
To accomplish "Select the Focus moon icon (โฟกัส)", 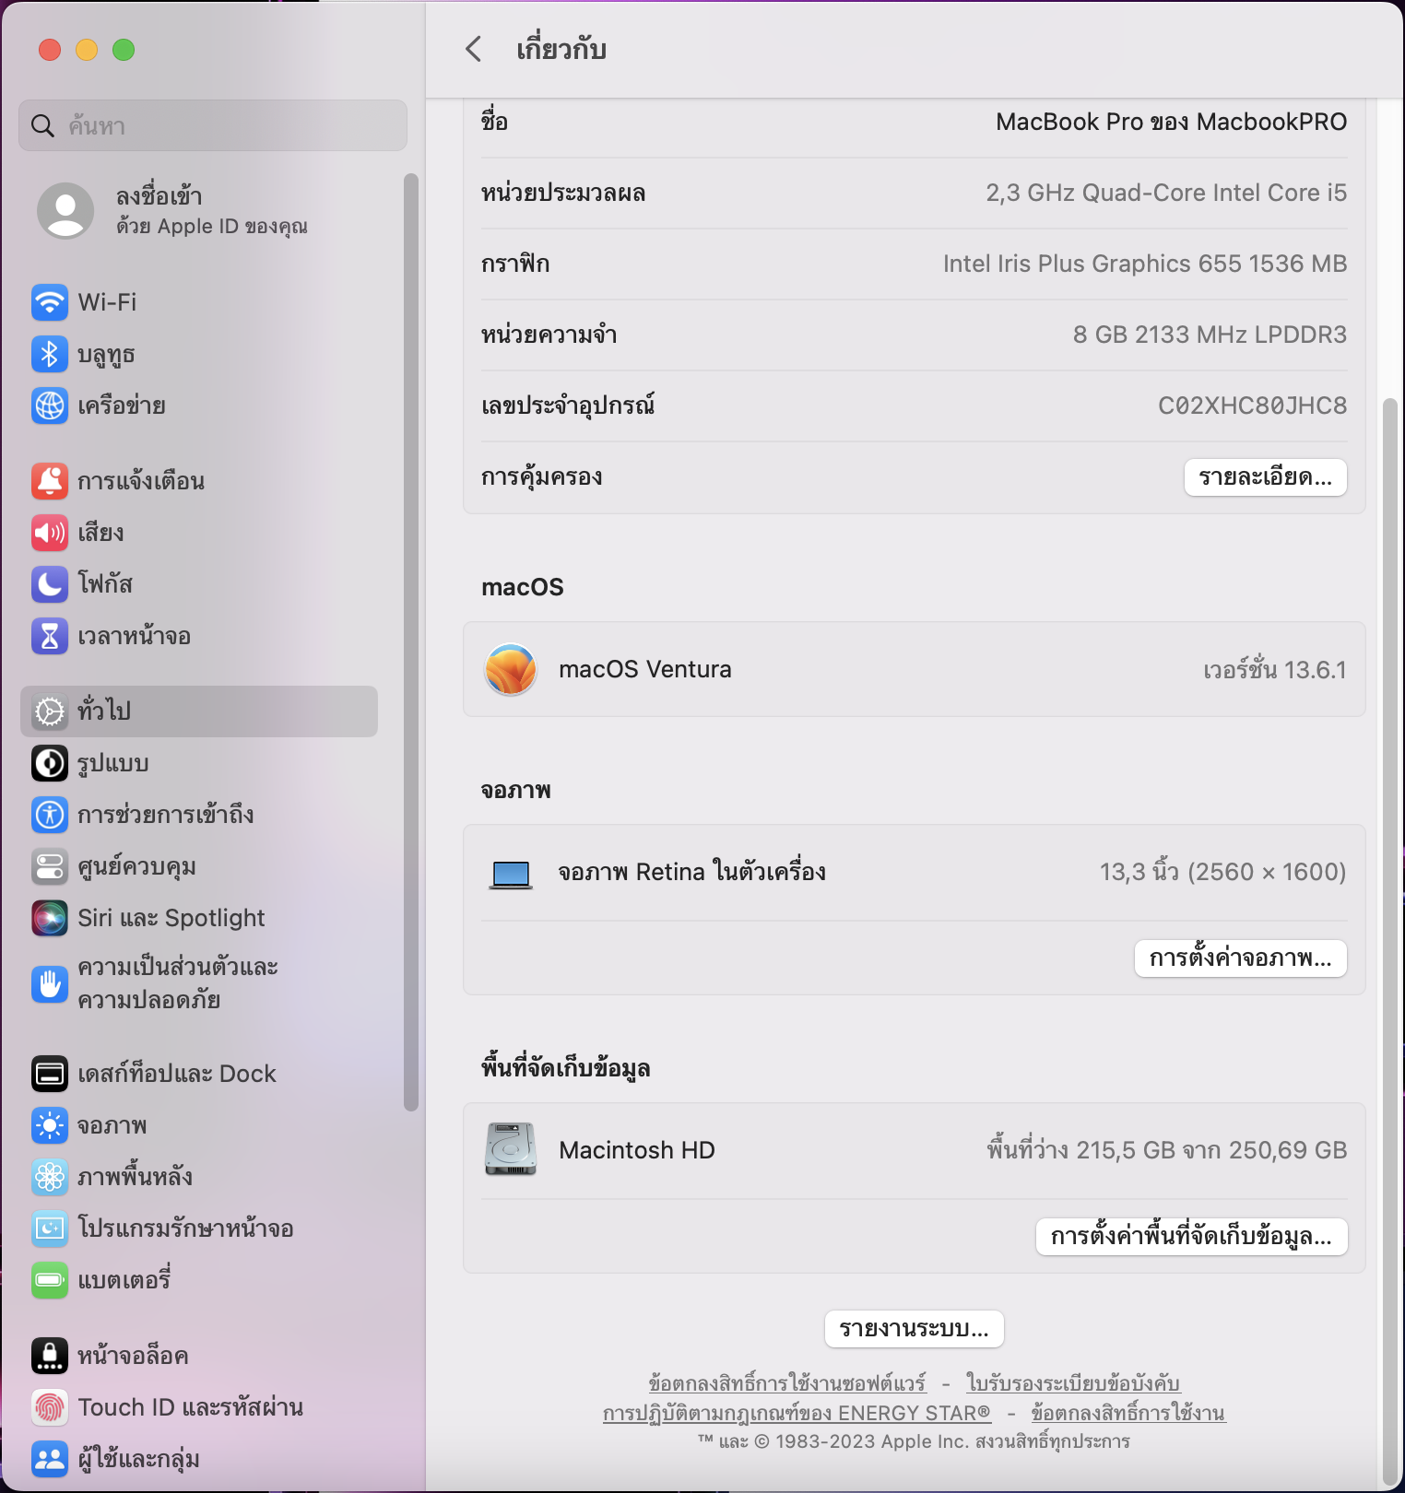I will pyautogui.click(x=50, y=584).
